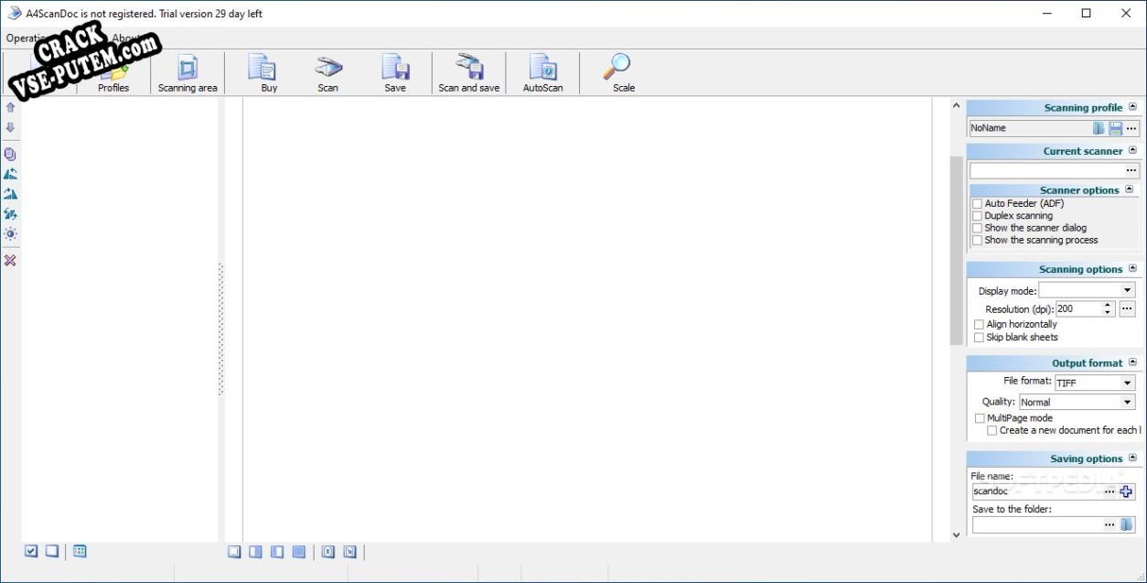
Task: Launch the AutoScan tool
Action: click(x=543, y=73)
